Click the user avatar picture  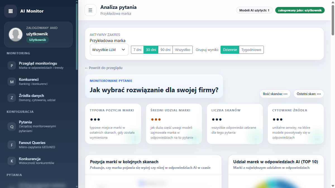(x=16, y=35)
